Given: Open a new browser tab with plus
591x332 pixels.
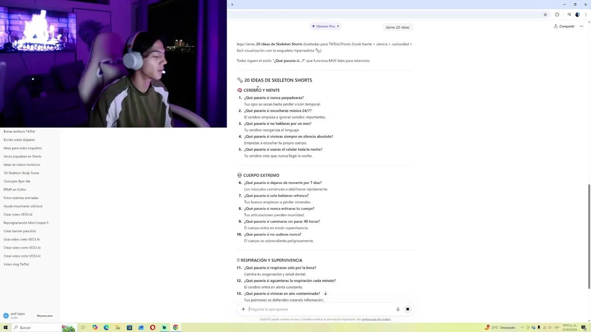Looking at the screenshot, I should click(x=232, y=5).
